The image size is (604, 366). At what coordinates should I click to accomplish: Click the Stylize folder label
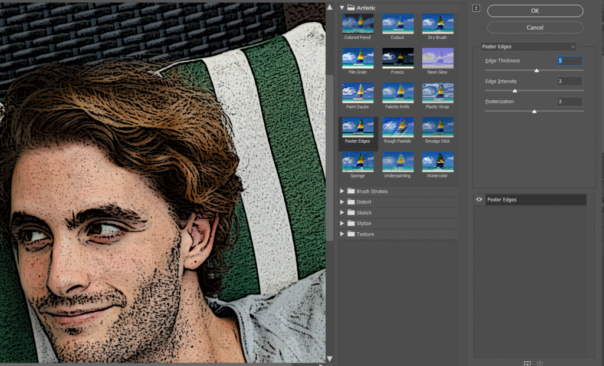pos(364,223)
